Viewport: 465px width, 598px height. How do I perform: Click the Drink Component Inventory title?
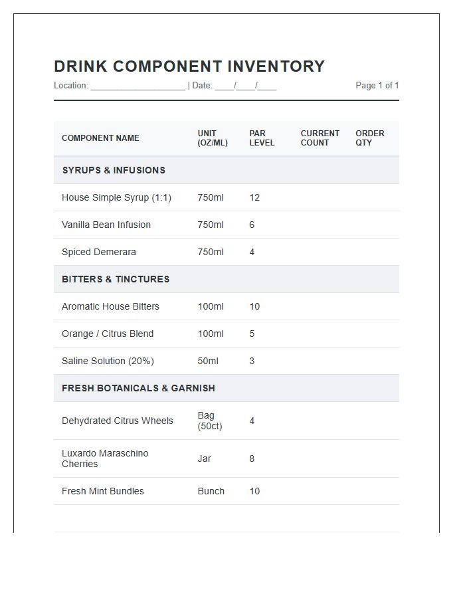(189, 66)
